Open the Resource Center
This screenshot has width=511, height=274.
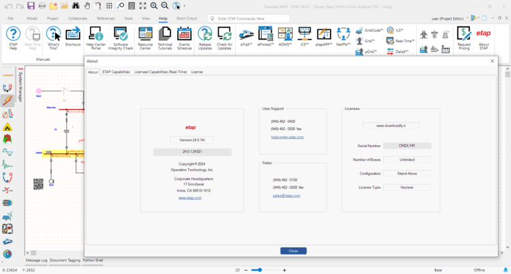click(x=145, y=37)
